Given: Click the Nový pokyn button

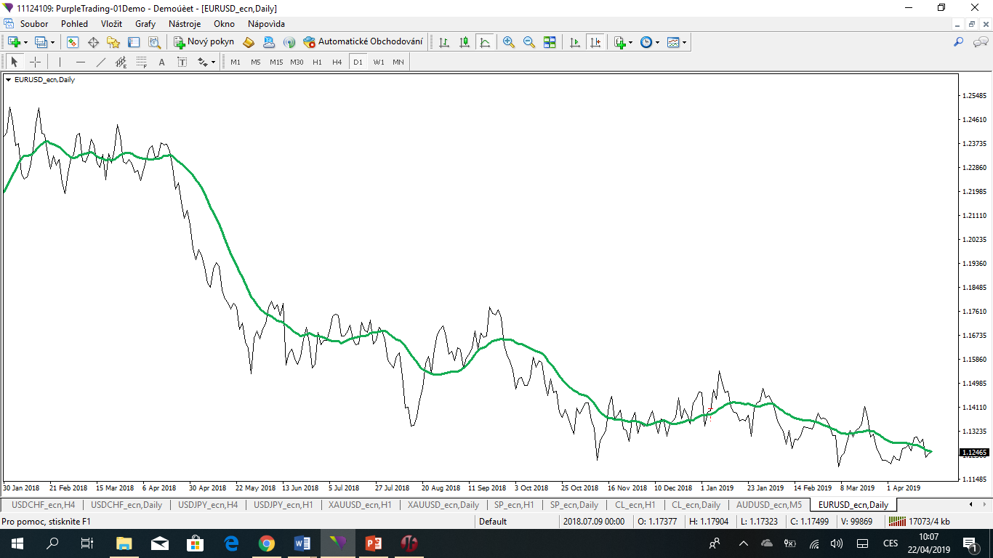Looking at the screenshot, I should (206, 41).
